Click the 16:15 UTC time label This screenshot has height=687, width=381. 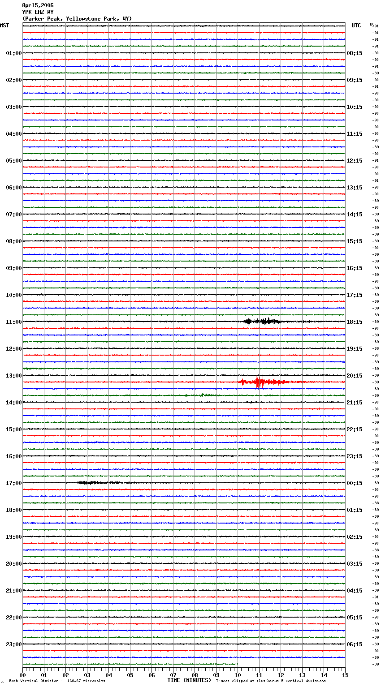pyautogui.click(x=355, y=268)
